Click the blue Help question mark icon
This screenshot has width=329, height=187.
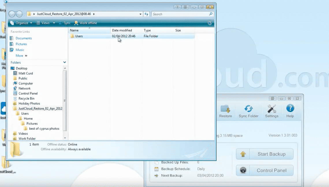tap(290, 109)
